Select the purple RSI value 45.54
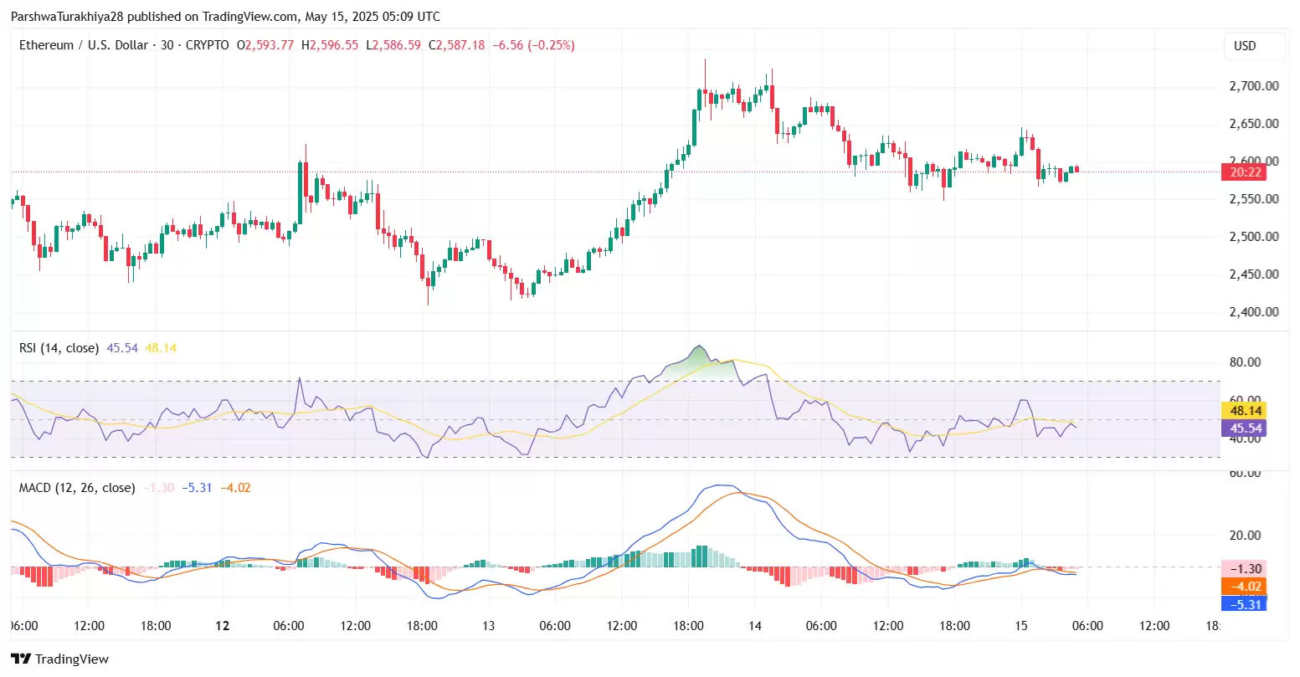Screen dimensions: 1300x677 point(121,347)
